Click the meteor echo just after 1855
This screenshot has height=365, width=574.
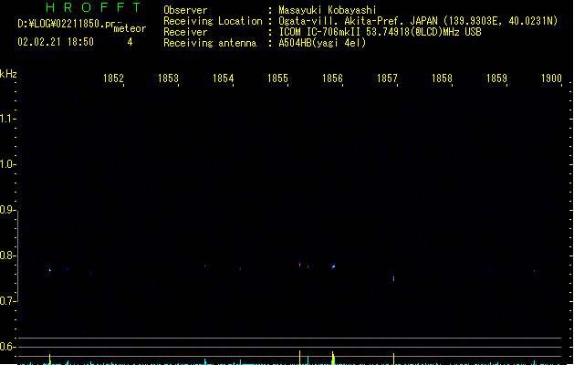[x=300, y=264]
